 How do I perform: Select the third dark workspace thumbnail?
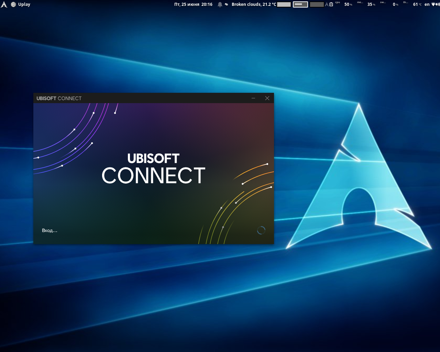click(317, 4)
